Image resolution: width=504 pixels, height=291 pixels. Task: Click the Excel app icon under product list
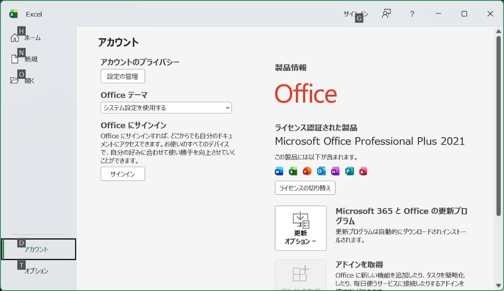click(x=293, y=171)
